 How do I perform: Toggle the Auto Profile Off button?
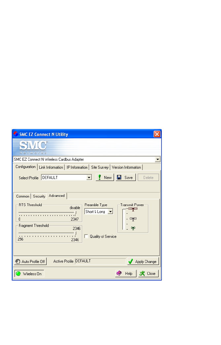pyautogui.click(x=30, y=261)
